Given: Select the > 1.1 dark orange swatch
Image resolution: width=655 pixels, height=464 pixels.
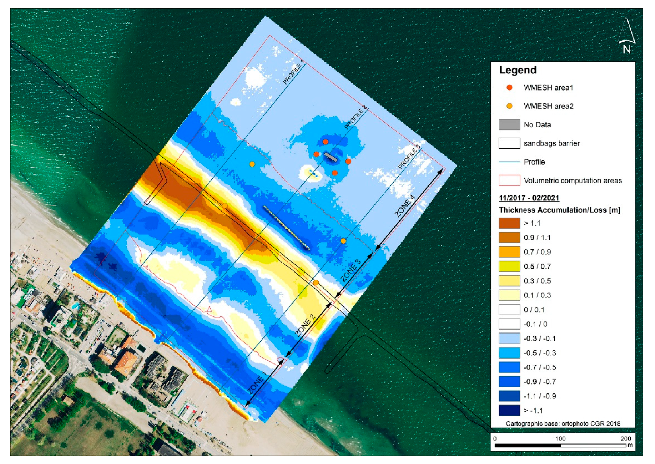Looking at the screenshot, I should pos(509,223).
